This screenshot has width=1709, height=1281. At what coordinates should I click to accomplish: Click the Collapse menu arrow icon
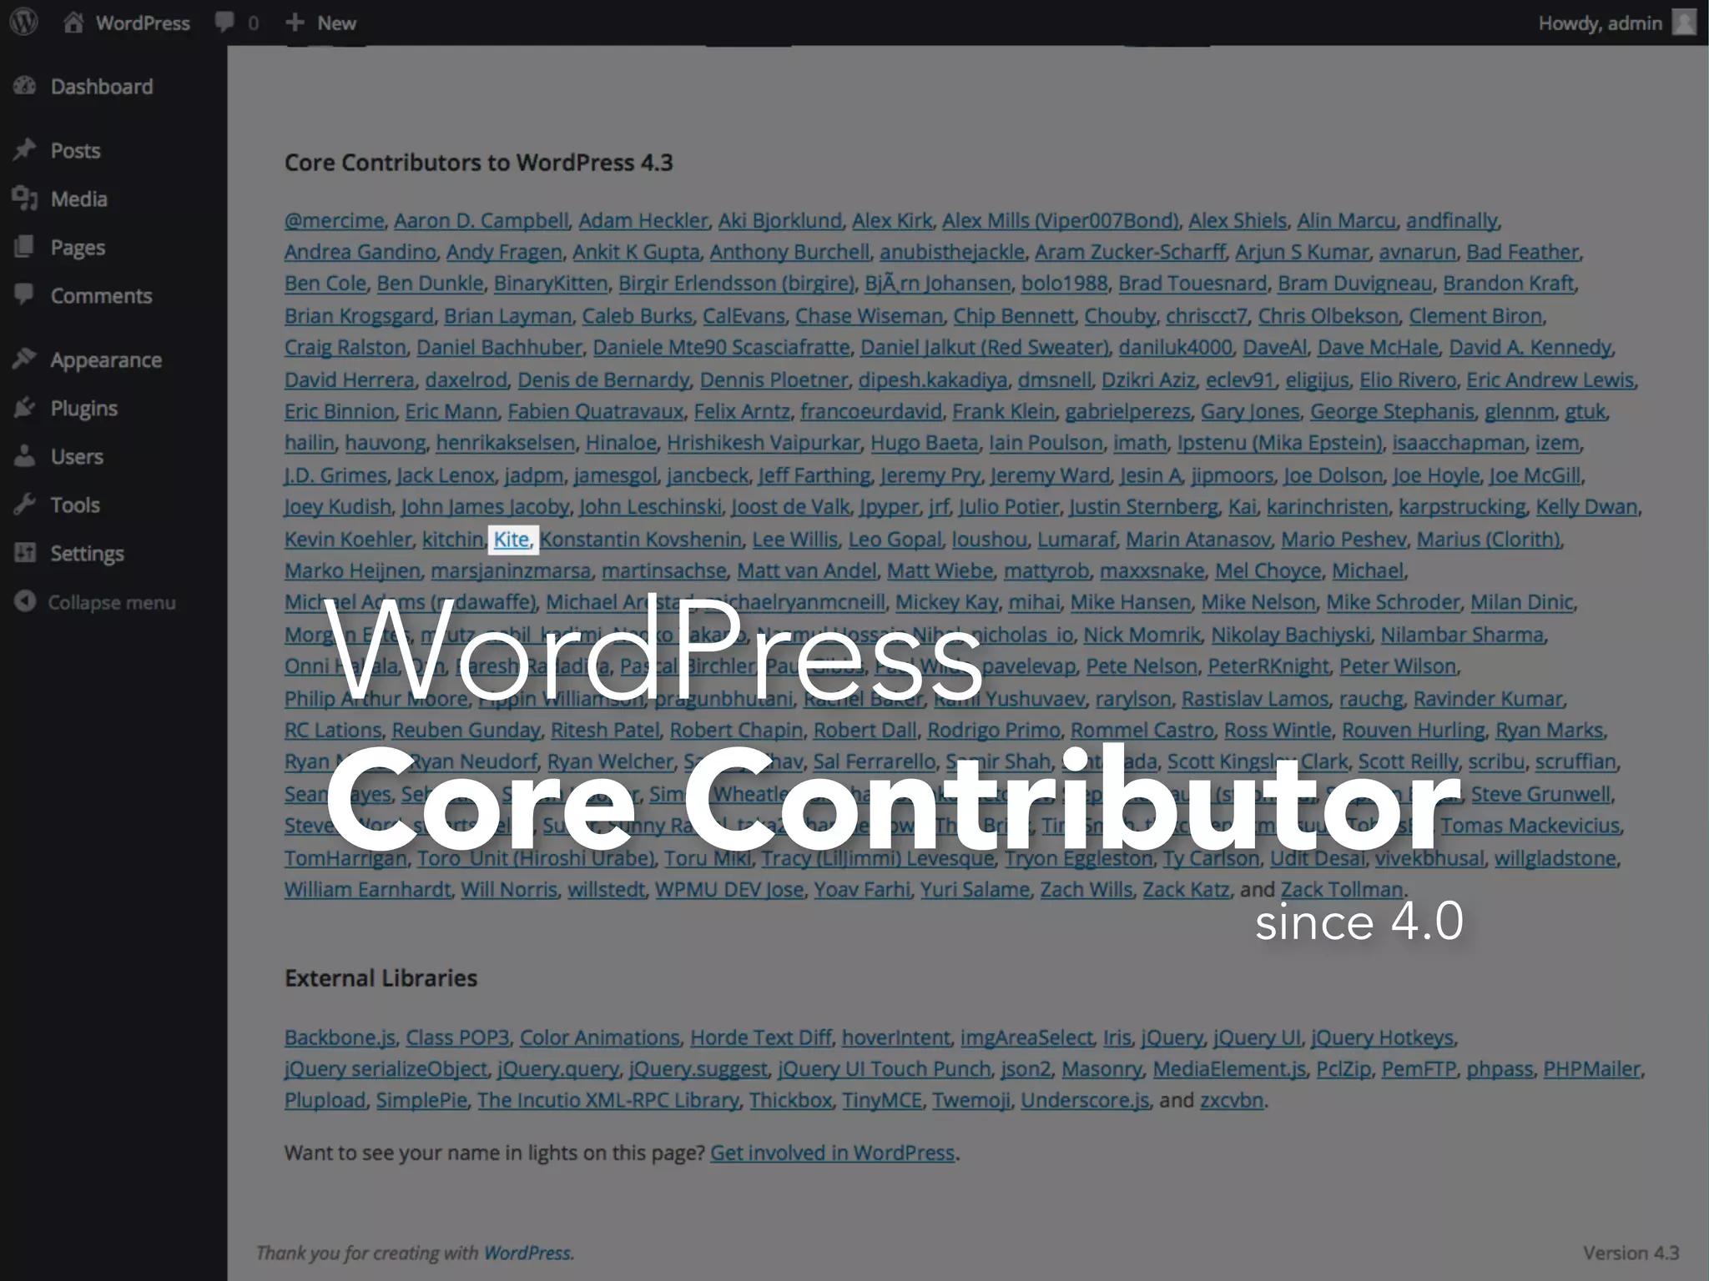pyautogui.click(x=25, y=600)
